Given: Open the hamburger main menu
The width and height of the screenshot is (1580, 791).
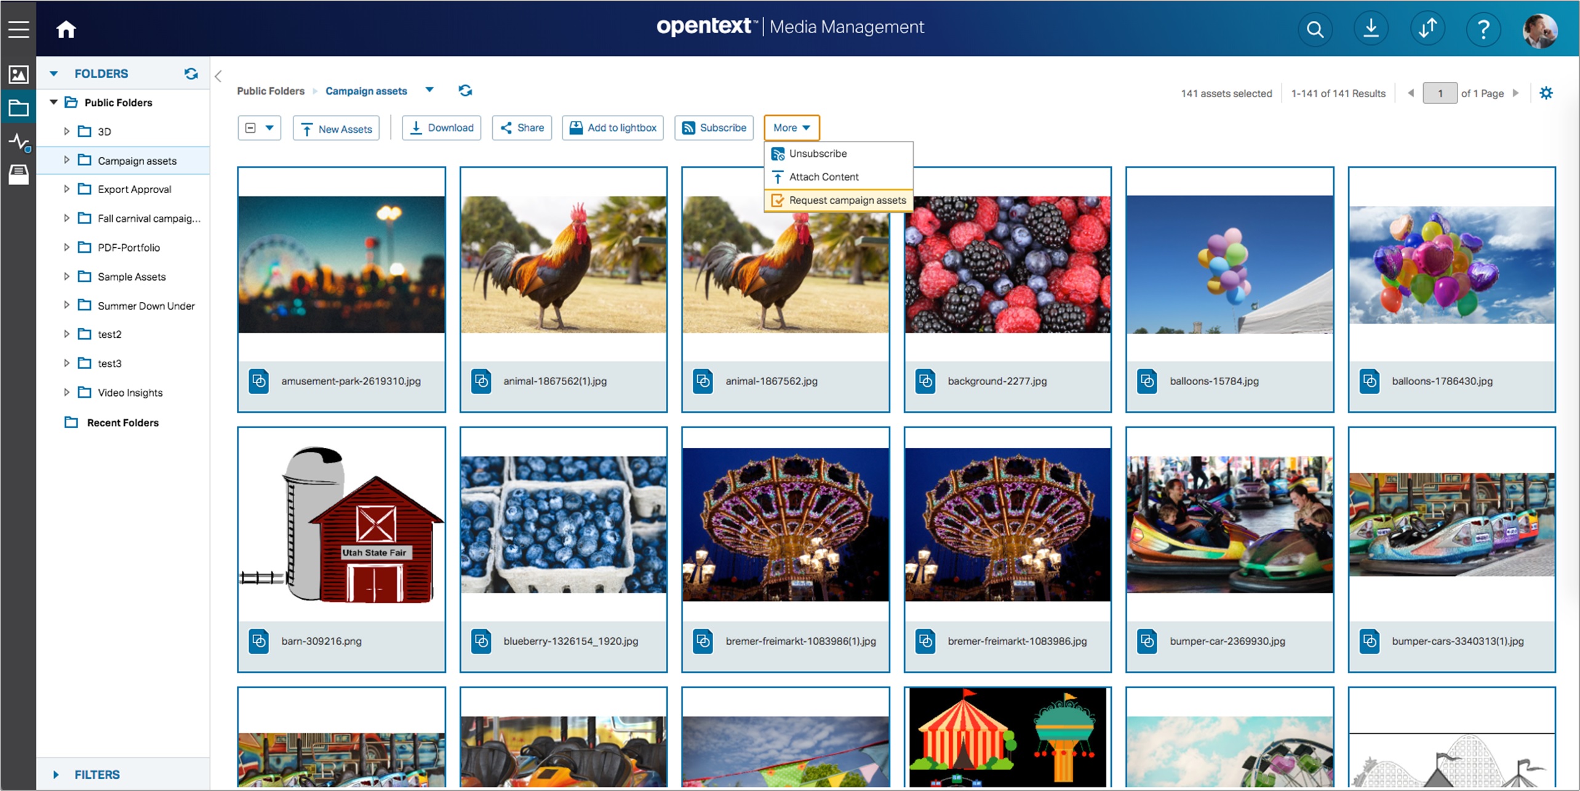Looking at the screenshot, I should point(18,28).
